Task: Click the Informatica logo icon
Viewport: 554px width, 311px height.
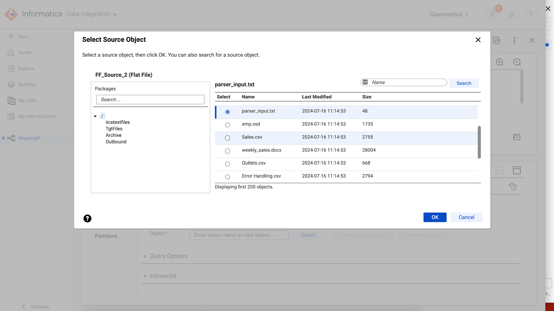Action: 11,14
